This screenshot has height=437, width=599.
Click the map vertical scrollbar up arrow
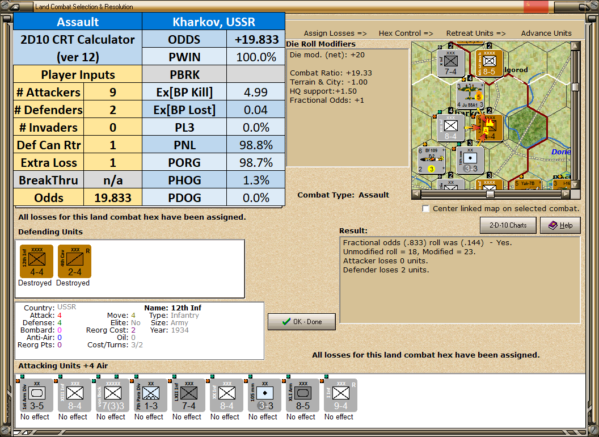(575, 47)
